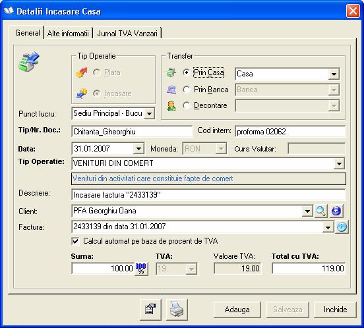Open the invoice info icon beside Factura
The image size is (364, 328).
(342, 227)
